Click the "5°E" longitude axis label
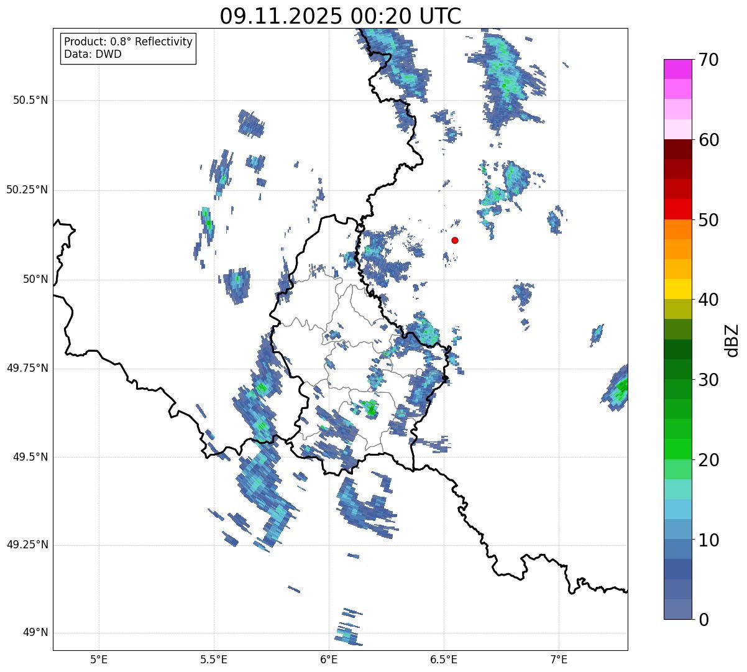The width and height of the screenshot is (747, 672). [x=99, y=659]
